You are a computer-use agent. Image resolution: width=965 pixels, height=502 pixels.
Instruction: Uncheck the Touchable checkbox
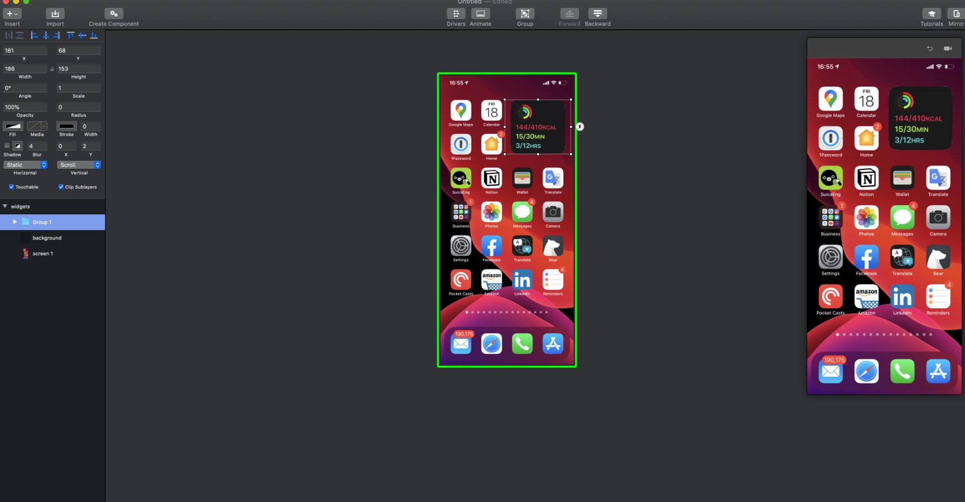(x=11, y=187)
